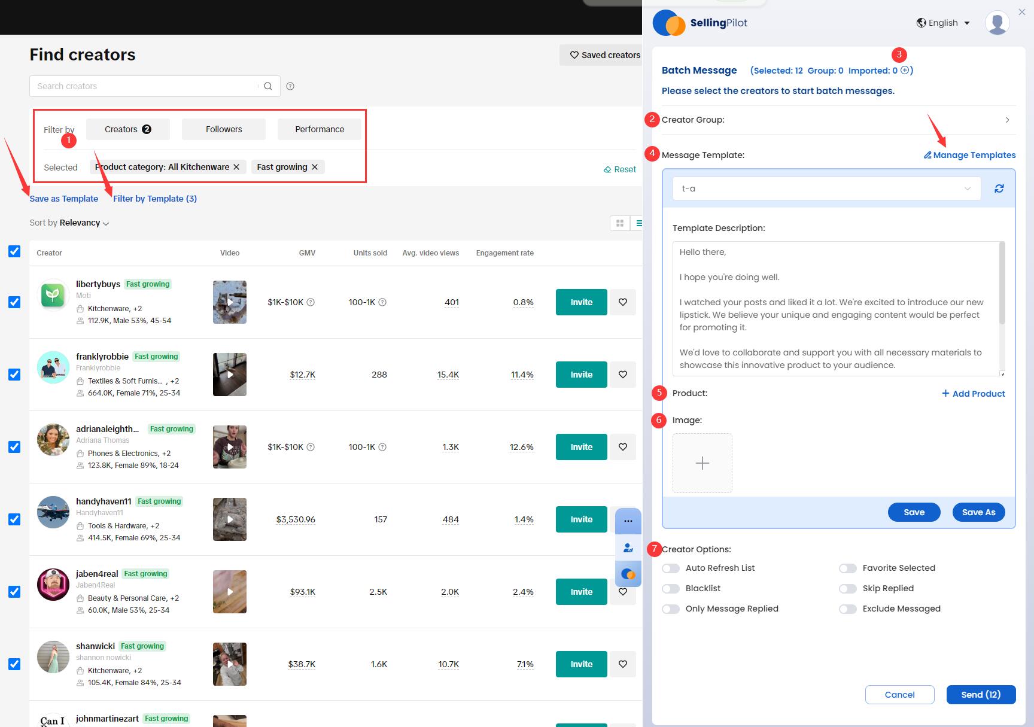The image size is (1034, 727).
Task: Uncheck the libertybuys row checkbox
Action: 14,302
